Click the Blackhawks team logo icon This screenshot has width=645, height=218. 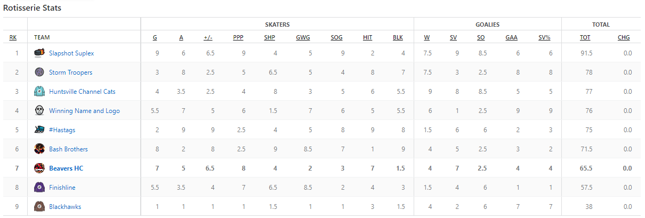pos(39,206)
